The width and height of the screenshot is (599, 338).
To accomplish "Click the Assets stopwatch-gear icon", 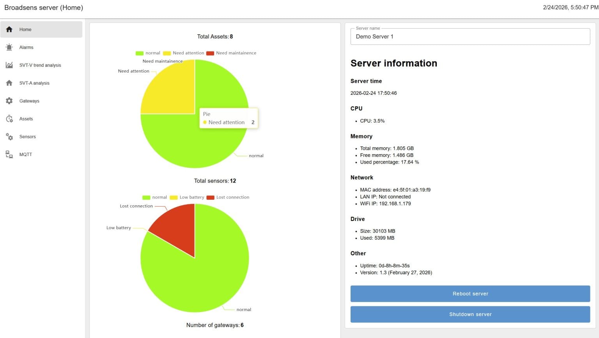I will (9, 119).
